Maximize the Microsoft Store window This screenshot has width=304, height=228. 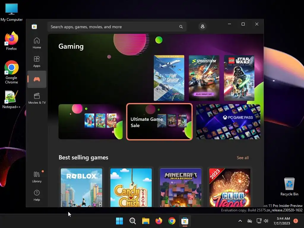point(243,24)
